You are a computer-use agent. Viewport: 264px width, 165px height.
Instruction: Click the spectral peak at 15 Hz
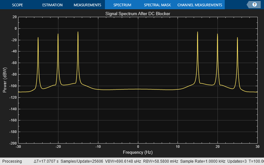(x=197, y=32)
